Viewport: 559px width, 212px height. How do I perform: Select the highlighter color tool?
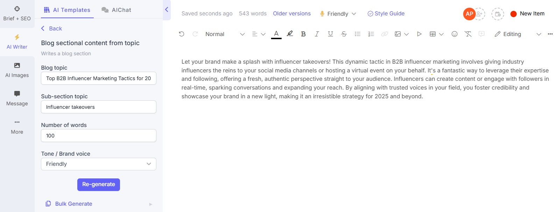(x=290, y=34)
